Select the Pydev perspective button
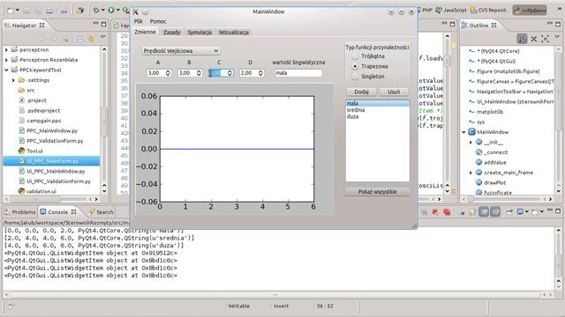 (530, 10)
